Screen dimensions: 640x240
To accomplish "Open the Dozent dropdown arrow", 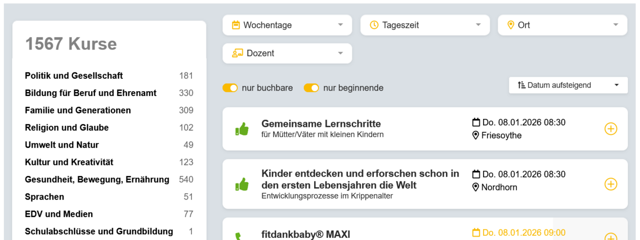I will pos(341,53).
